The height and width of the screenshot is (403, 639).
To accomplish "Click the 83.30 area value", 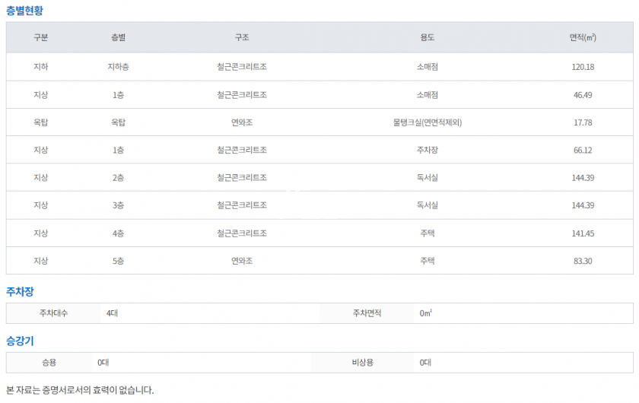I will coord(583,261).
